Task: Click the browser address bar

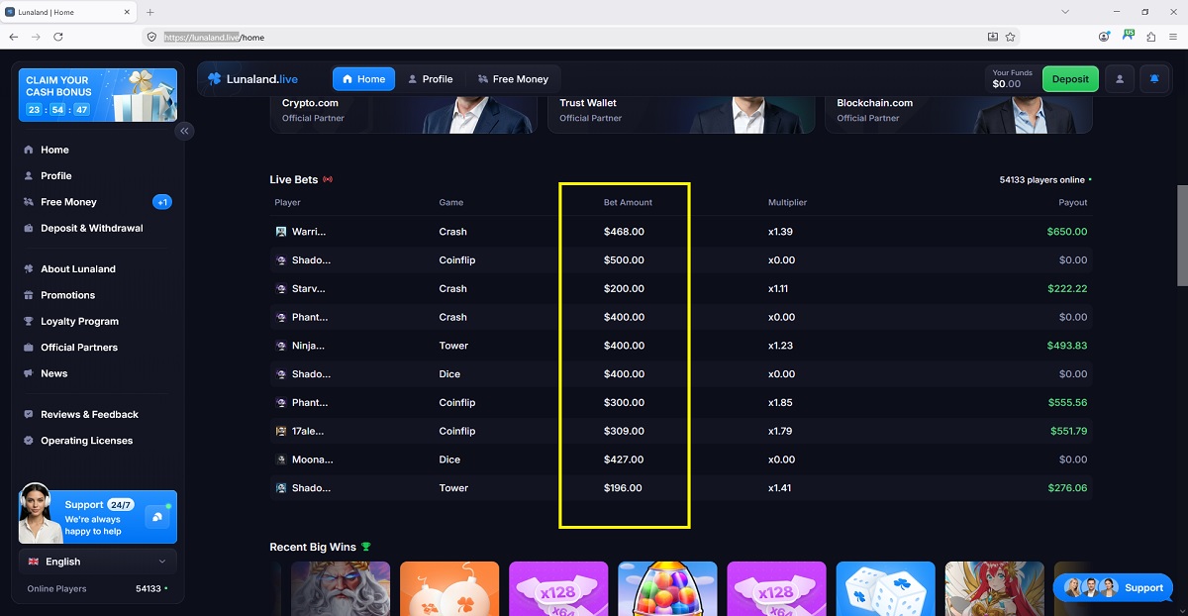Action: click(574, 37)
